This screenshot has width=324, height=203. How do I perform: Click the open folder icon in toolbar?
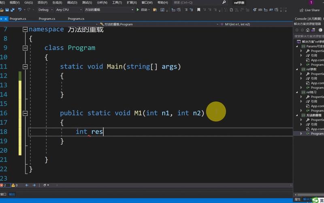(x=2, y=10)
